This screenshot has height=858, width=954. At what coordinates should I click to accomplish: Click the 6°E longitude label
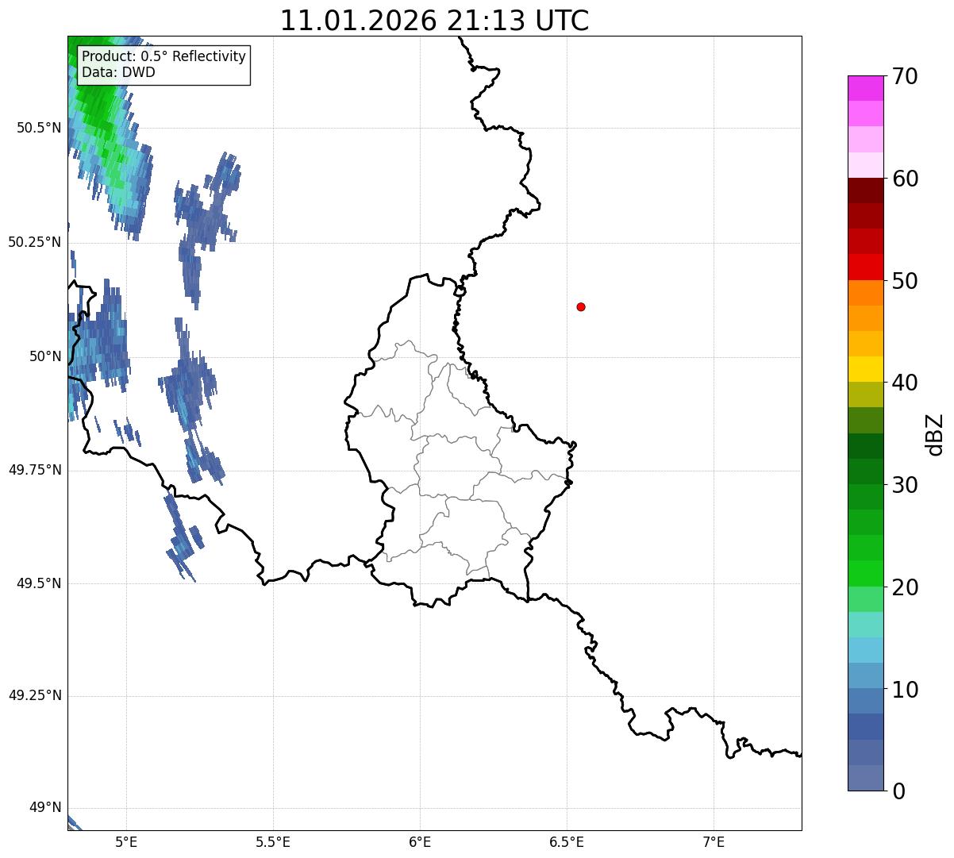pos(420,842)
